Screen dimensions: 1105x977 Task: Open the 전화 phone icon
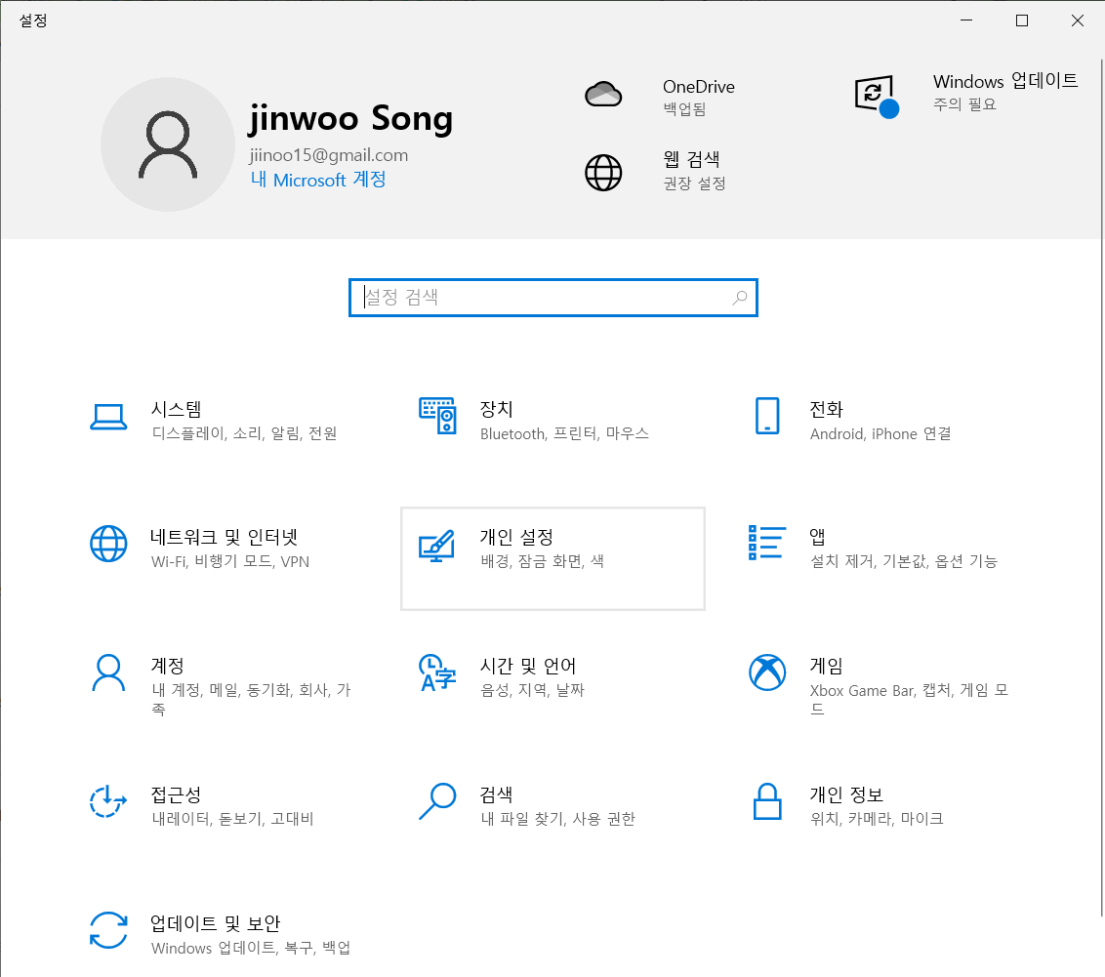point(766,416)
